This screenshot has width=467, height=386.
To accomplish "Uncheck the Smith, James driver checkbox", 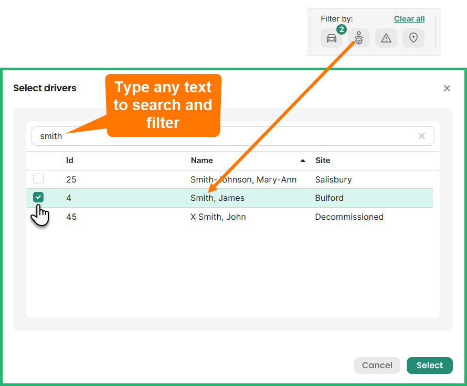I will (38, 198).
